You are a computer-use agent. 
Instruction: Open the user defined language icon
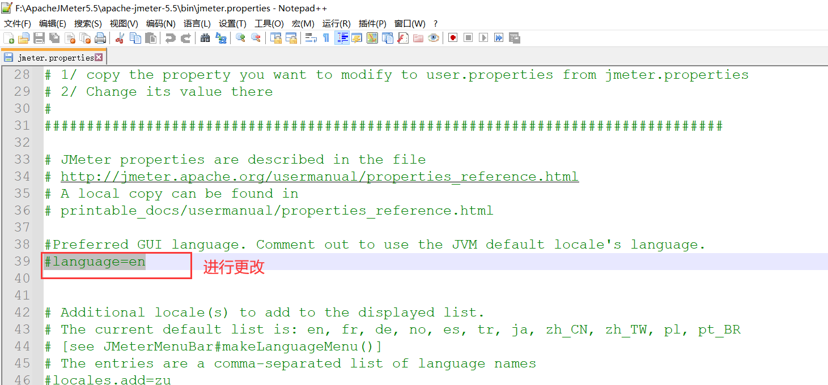pyautogui.click(x=357, y=38)
